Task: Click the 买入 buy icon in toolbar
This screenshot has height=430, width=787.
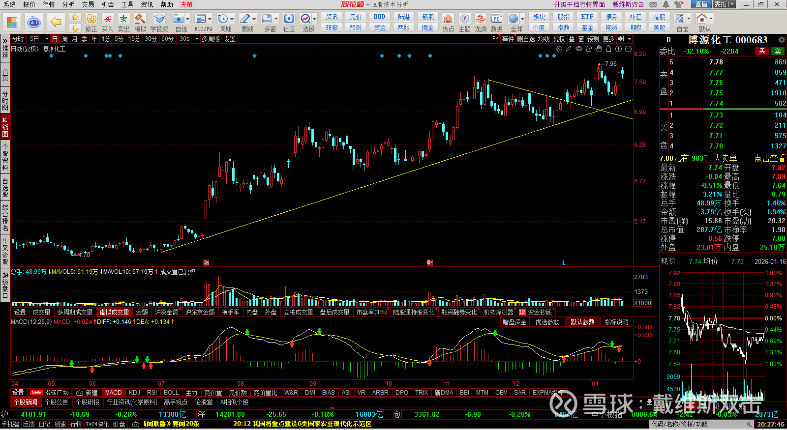Action: click(107, 19)
